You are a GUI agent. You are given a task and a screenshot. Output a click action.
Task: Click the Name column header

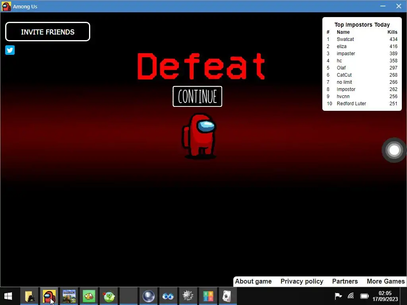pyautogui.click(x=343, y=32)
